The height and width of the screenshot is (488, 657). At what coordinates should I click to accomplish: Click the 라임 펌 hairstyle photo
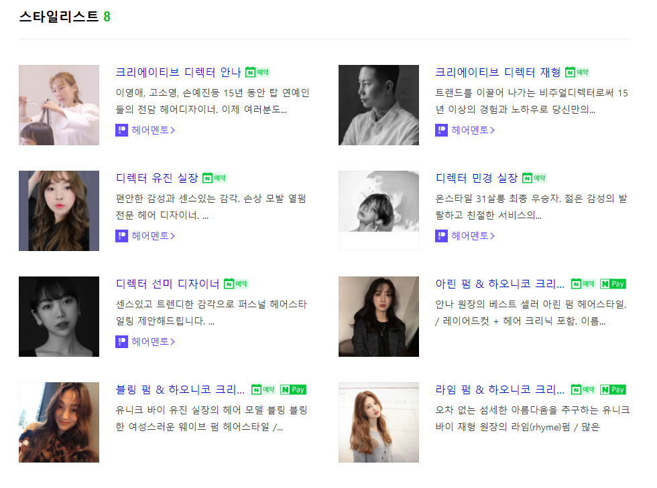click(x=379, y=422)
